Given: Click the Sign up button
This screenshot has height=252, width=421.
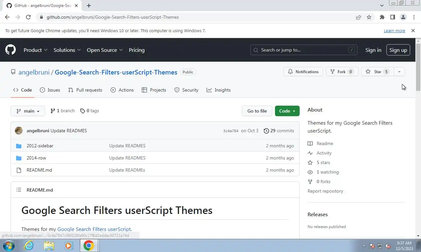Looking at the screenshot, I should click(398, 50).
